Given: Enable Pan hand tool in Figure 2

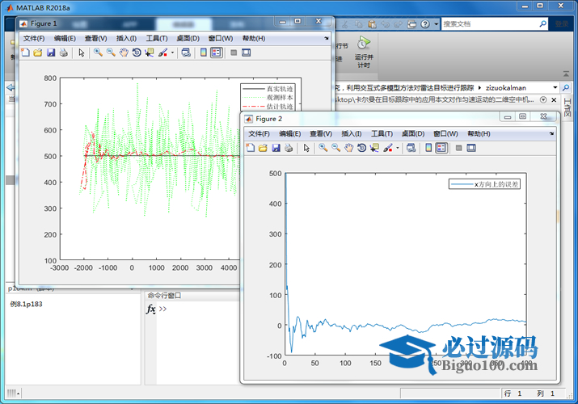Looking at the screenshot, I should coord(348,148).
